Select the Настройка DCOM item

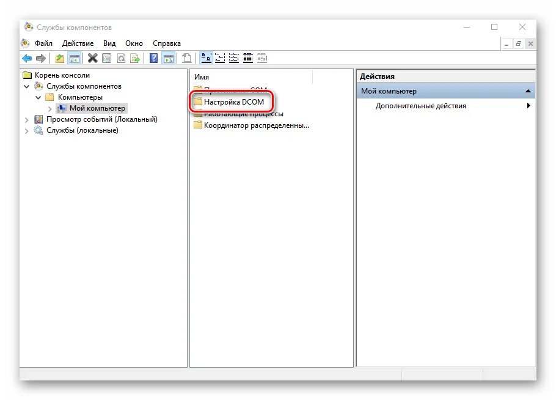[x=233, y=102]
